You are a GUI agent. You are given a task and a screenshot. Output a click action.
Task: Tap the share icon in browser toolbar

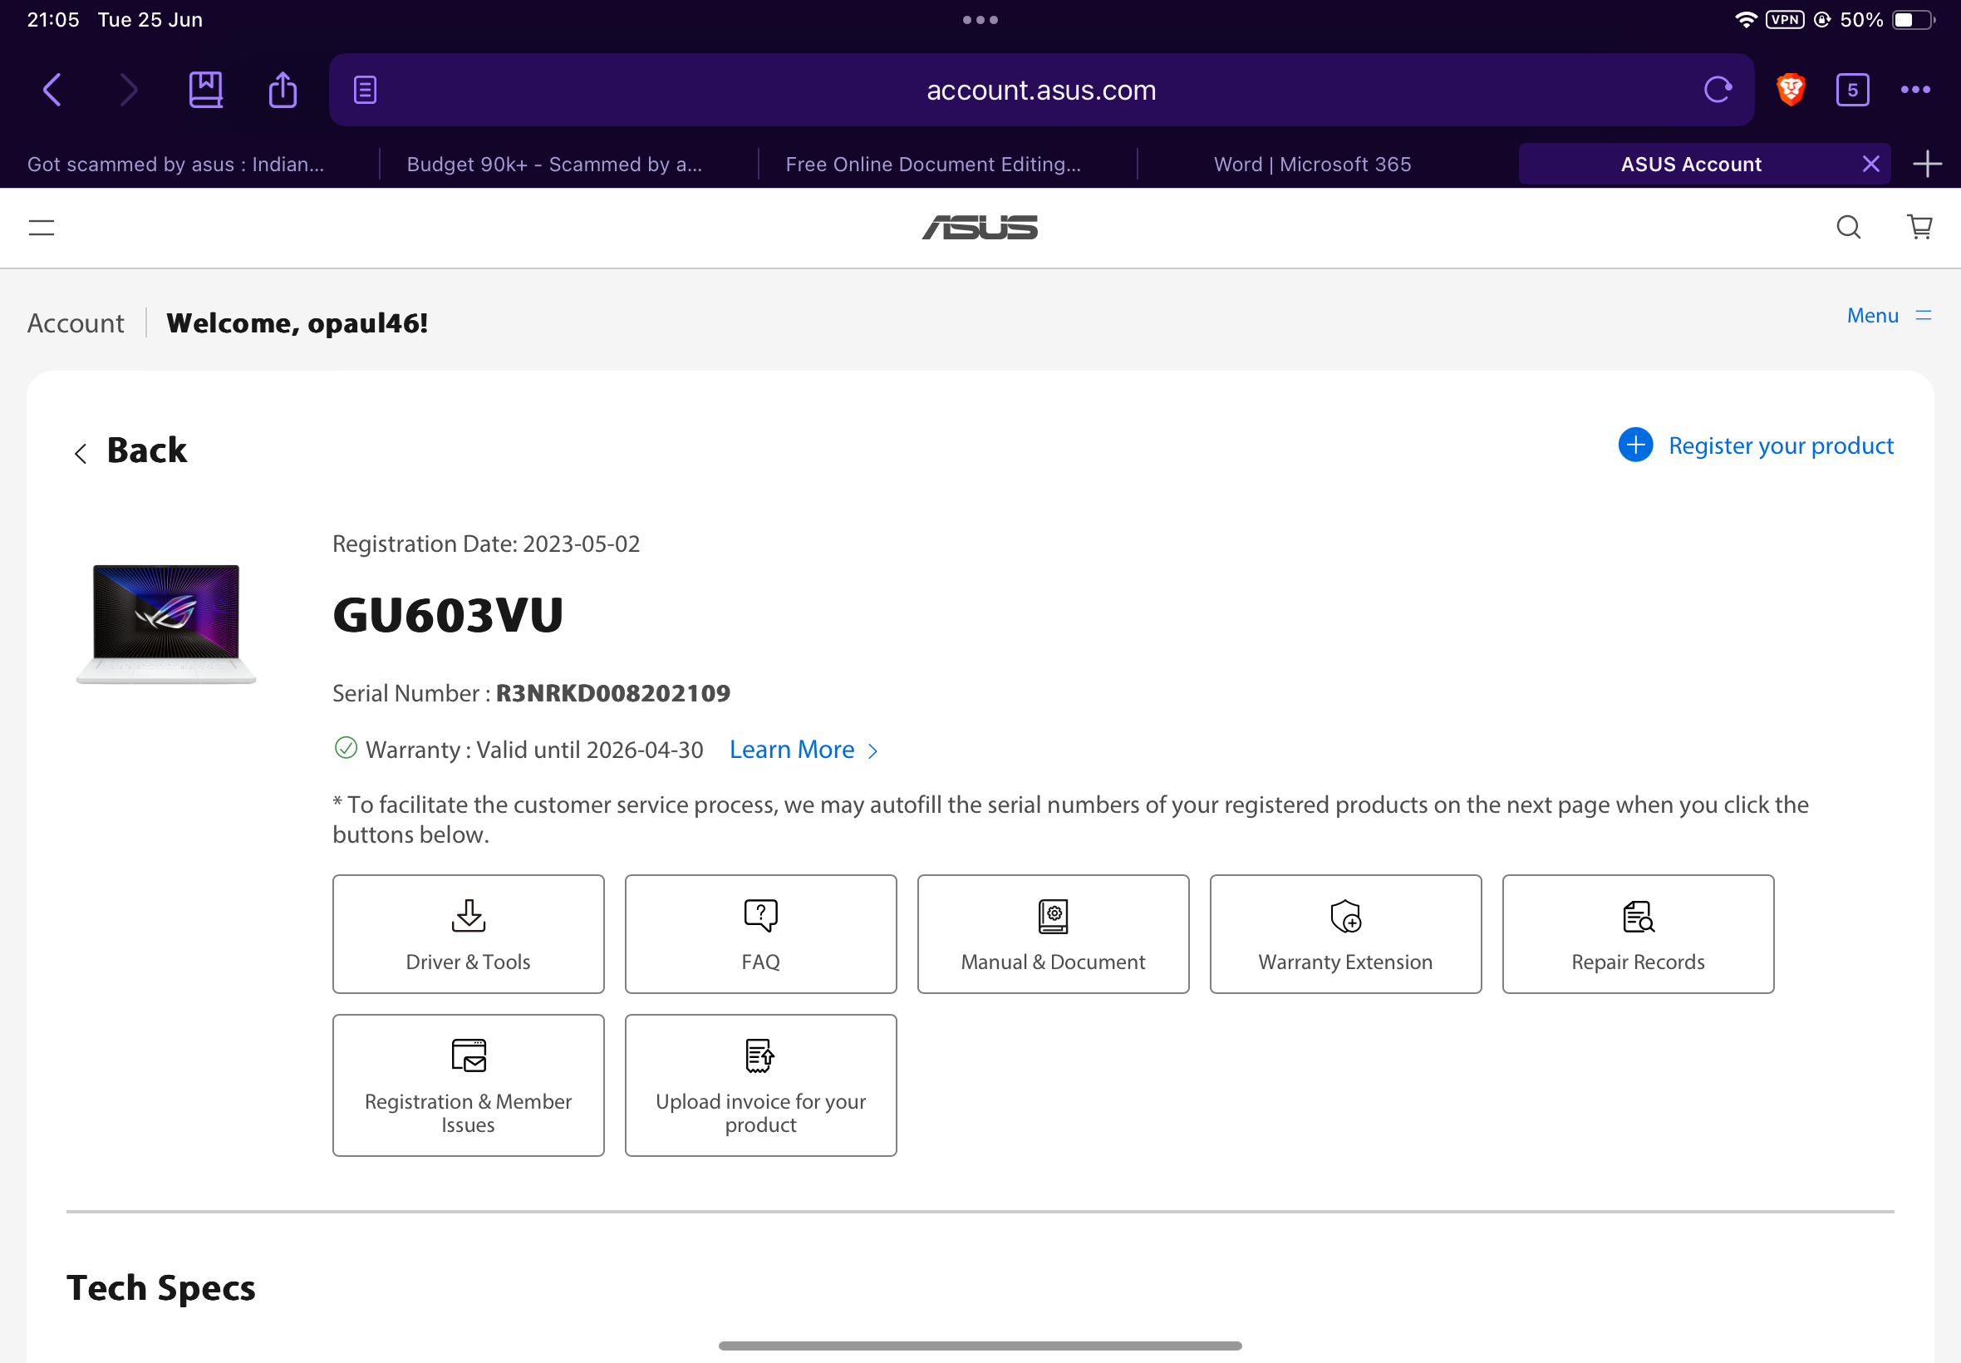pyautogui.click(x=283, y=90)
